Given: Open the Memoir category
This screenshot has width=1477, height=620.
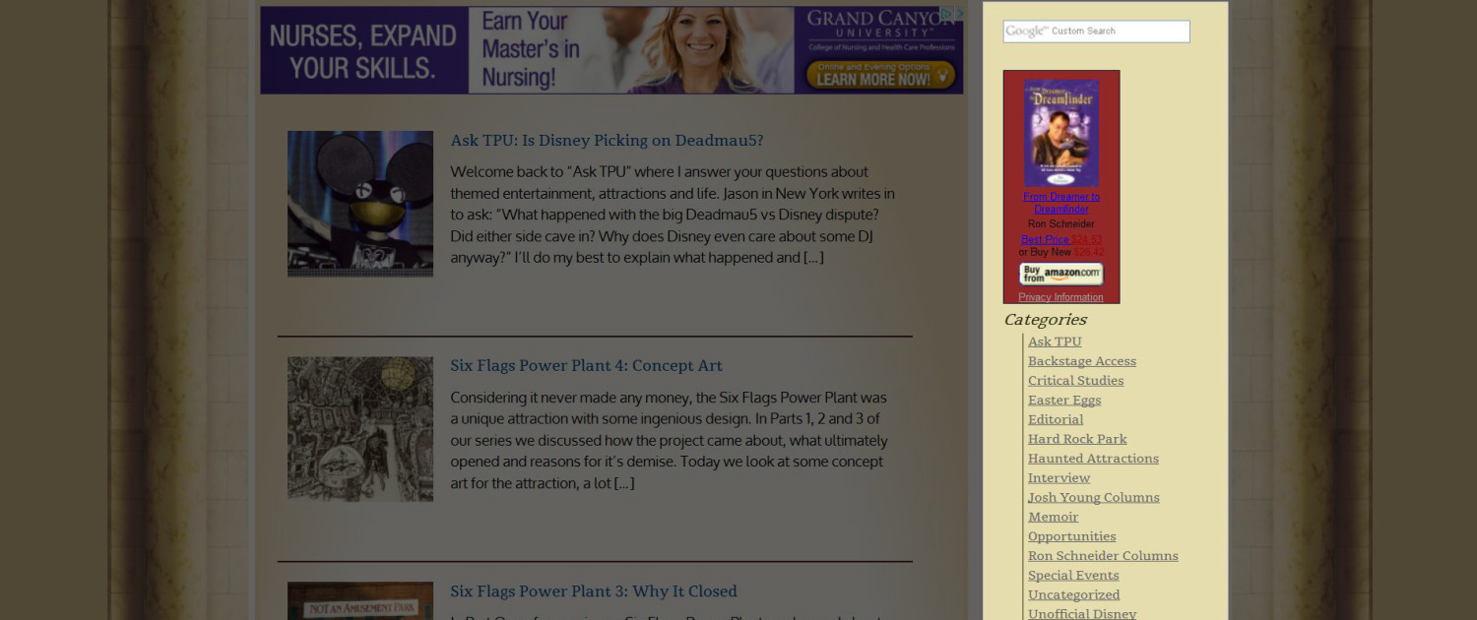Looking at the screenshot, I should 1053,517.
